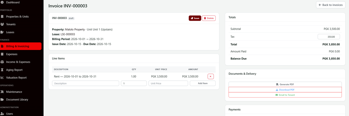
Task: Open the Aging Report
Action: coord(21,70)
